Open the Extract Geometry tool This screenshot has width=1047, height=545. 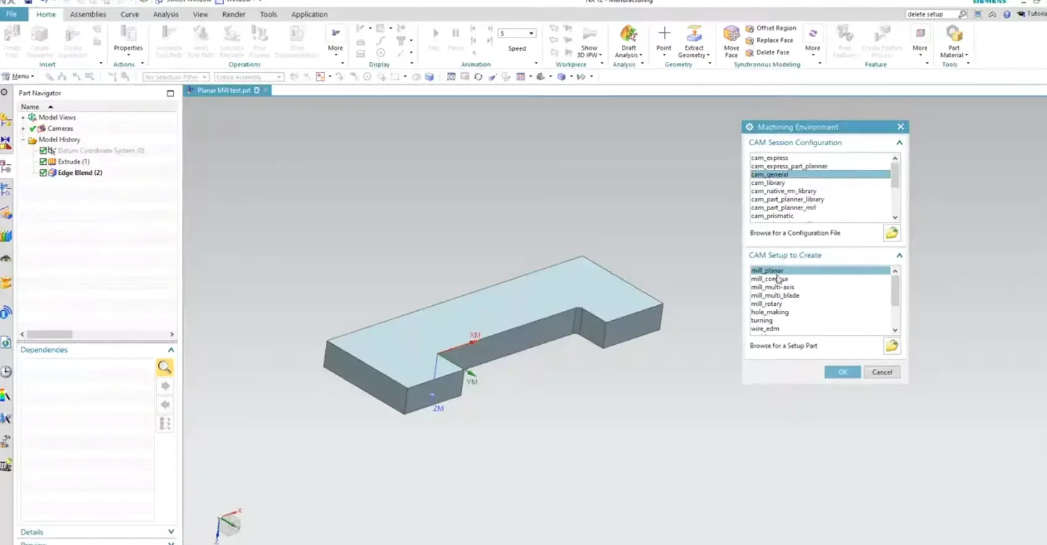point(693,41)
